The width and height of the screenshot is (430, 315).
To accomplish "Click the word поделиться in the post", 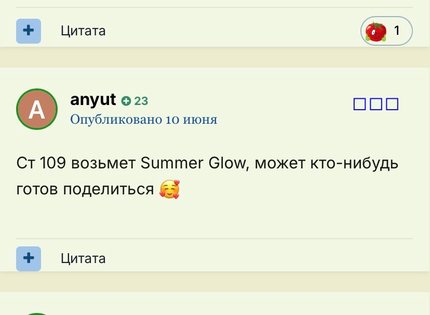I will [x=109, y=189].
